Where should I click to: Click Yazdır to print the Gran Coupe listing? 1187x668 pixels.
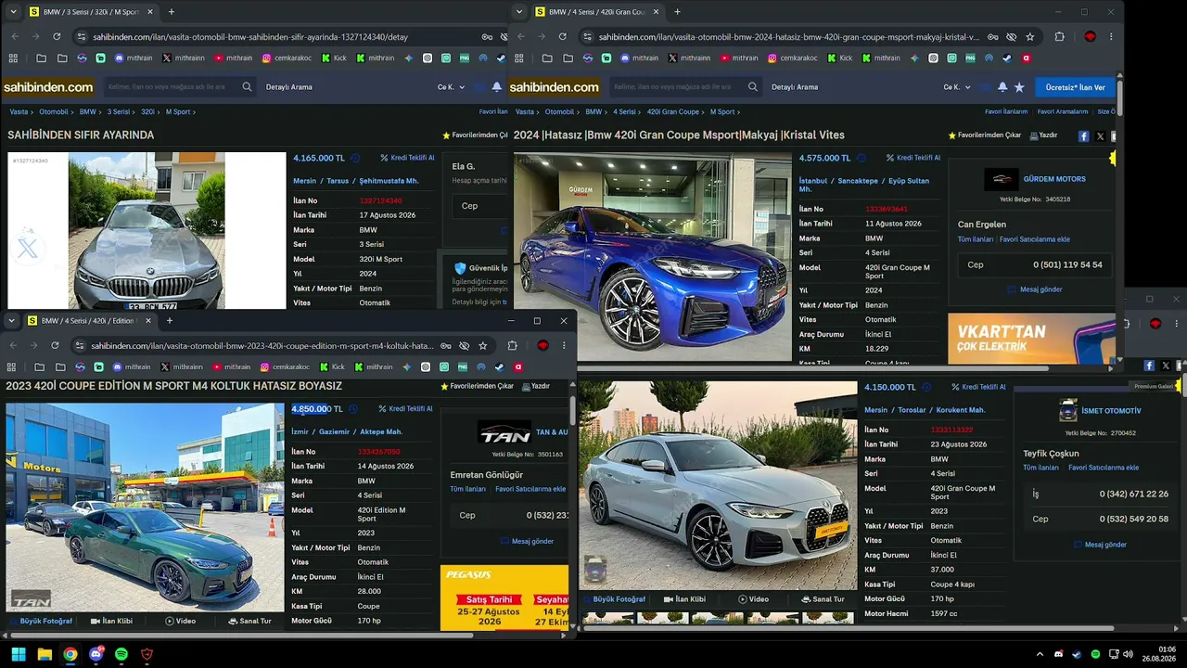tap(1043, 135)
